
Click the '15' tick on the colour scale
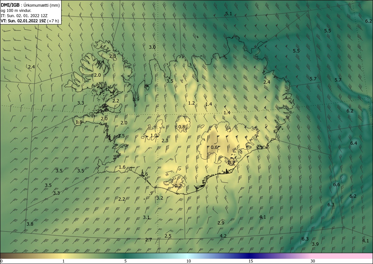(x=251, y=261)
